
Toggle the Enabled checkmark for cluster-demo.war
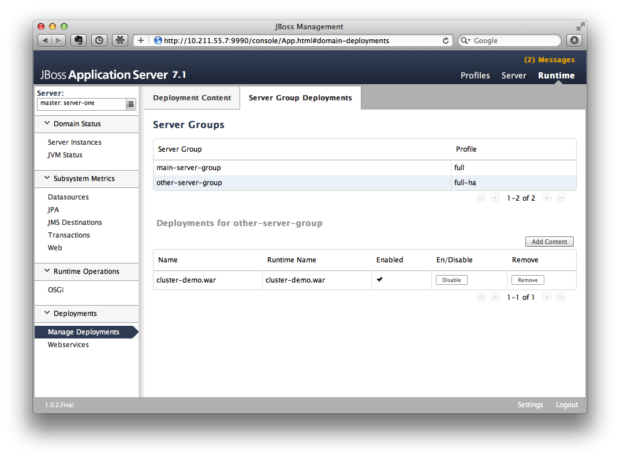[x=378, y=279]
